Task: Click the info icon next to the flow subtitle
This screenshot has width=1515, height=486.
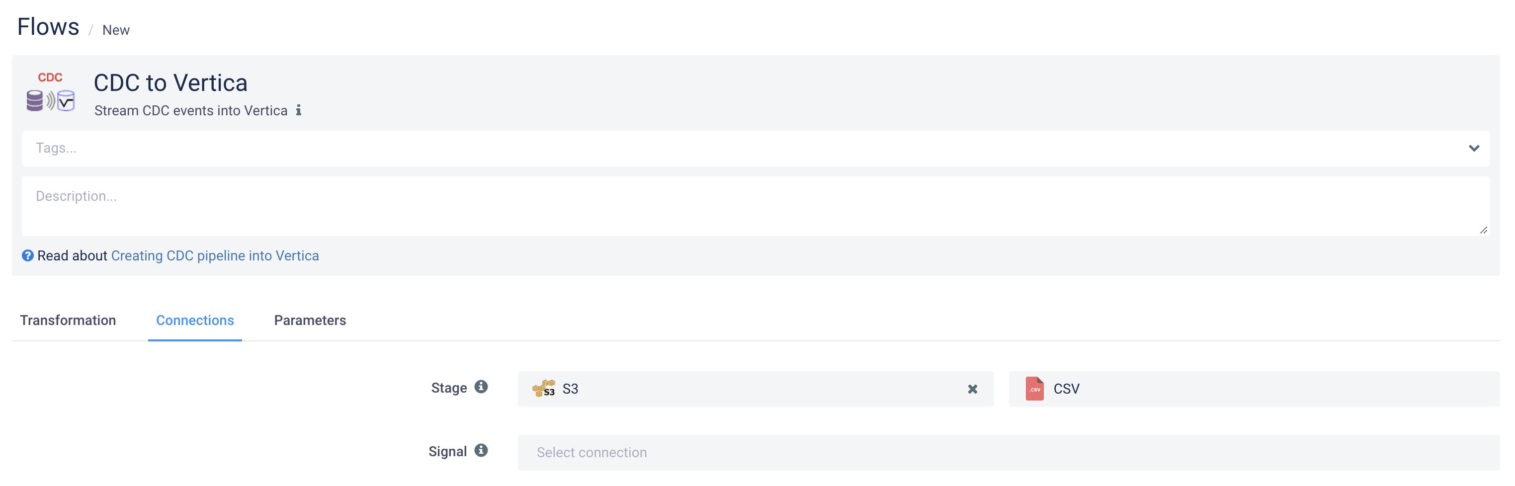Action: tap(299, 110)
